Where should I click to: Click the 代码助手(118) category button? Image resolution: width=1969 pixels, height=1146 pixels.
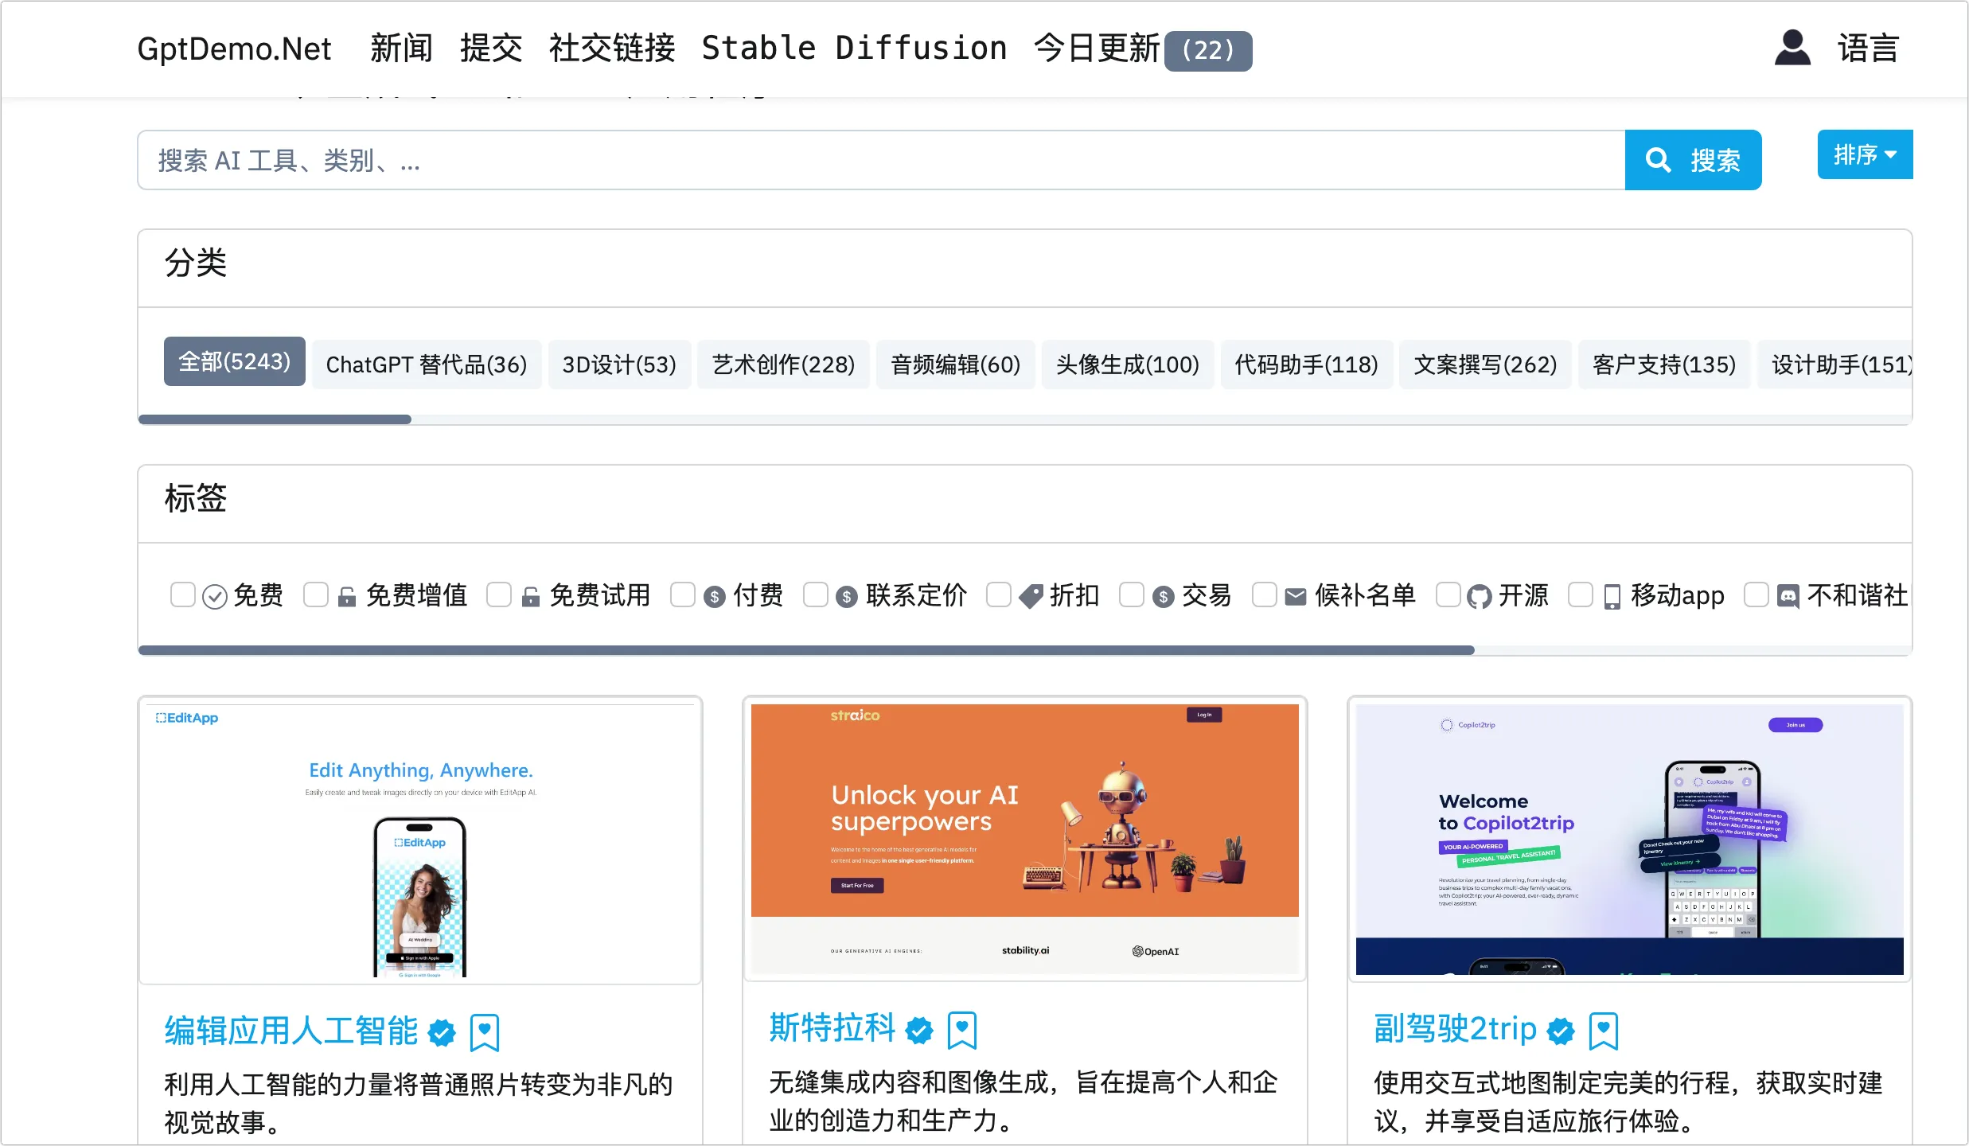[1306, 364]
